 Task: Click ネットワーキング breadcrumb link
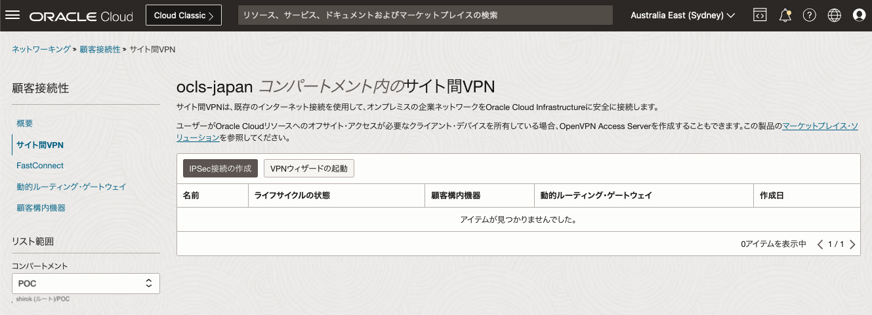point(41,49)
